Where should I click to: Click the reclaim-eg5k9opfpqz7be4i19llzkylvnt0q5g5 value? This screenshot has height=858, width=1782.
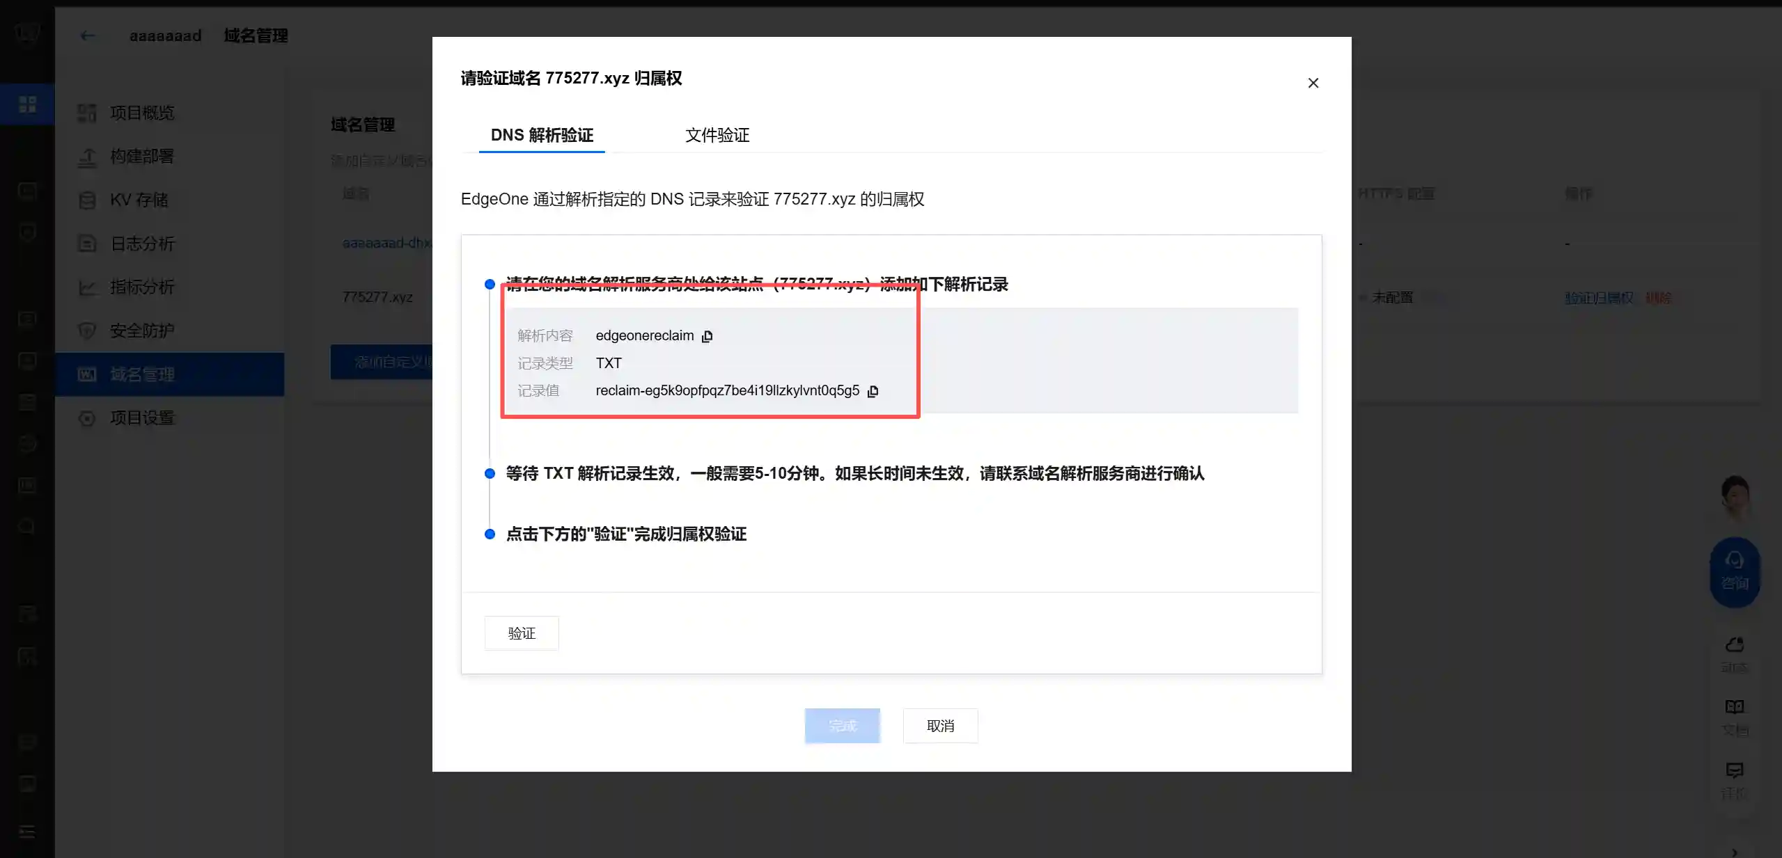728,390
